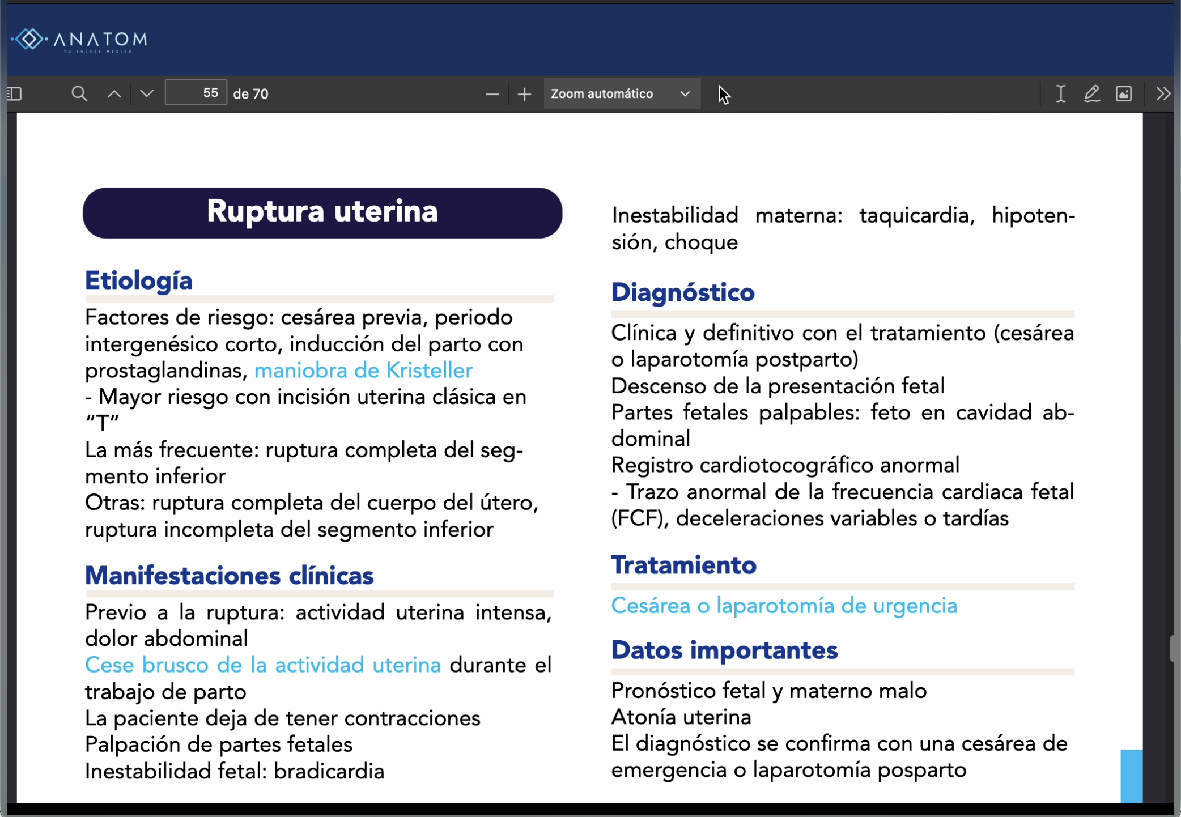This screenshot has height=817, width=1181.
Task: Select the text annotation cursor tool
Action: (1060, 93)
